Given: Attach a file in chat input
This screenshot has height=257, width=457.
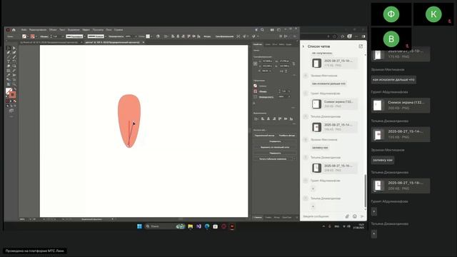Looking at the screenshot, I should pyautogui.click(x=347, y=216).
